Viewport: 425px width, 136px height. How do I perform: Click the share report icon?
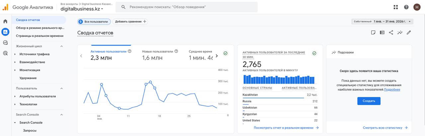pyautogui.click(x=391, y=32)
